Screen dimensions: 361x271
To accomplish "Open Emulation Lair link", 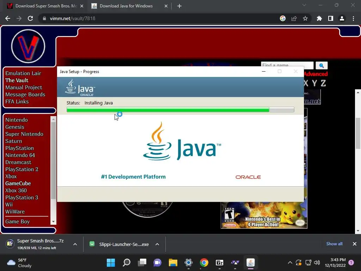I will (23, 73).
